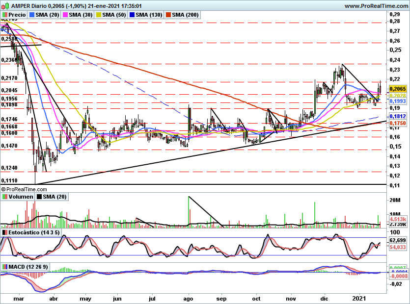
Task: Click the MACD indicator icon
Action: (5, 267)
